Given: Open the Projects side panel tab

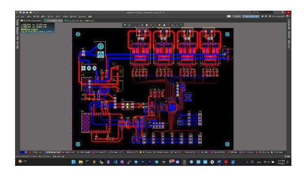Looking at the screenshot, I should coord(18,23).
